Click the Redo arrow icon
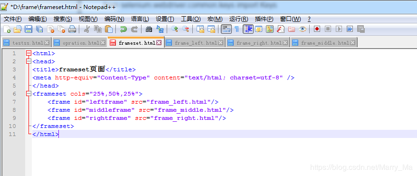This screenshot has width=417, height=176. pos(134,29)
